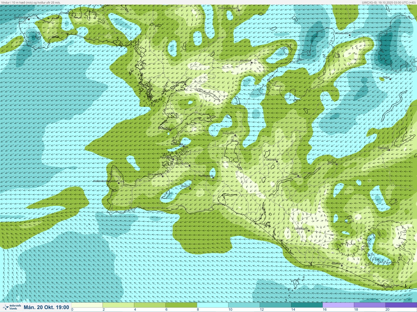Screen dimensions: 417x312
Task: Click the legend scale number 10
Action: pos(230,309)
